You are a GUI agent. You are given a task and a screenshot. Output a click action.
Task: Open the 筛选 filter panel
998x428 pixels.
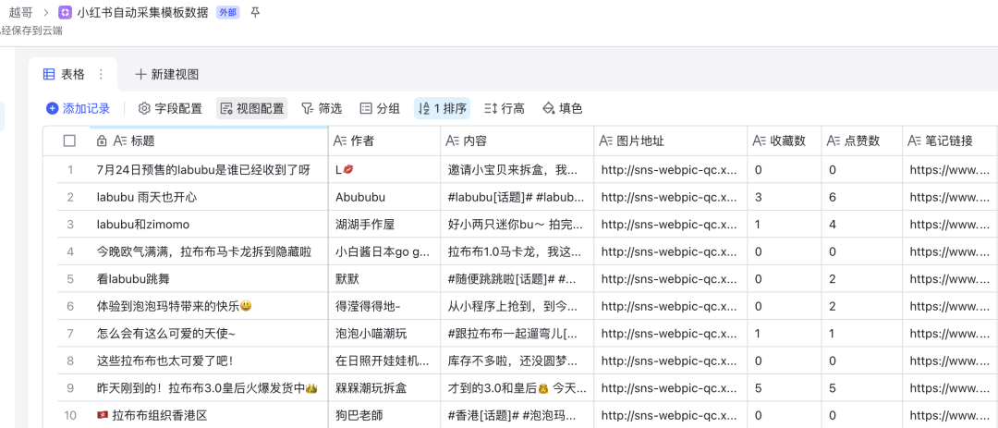click(322, 109)
